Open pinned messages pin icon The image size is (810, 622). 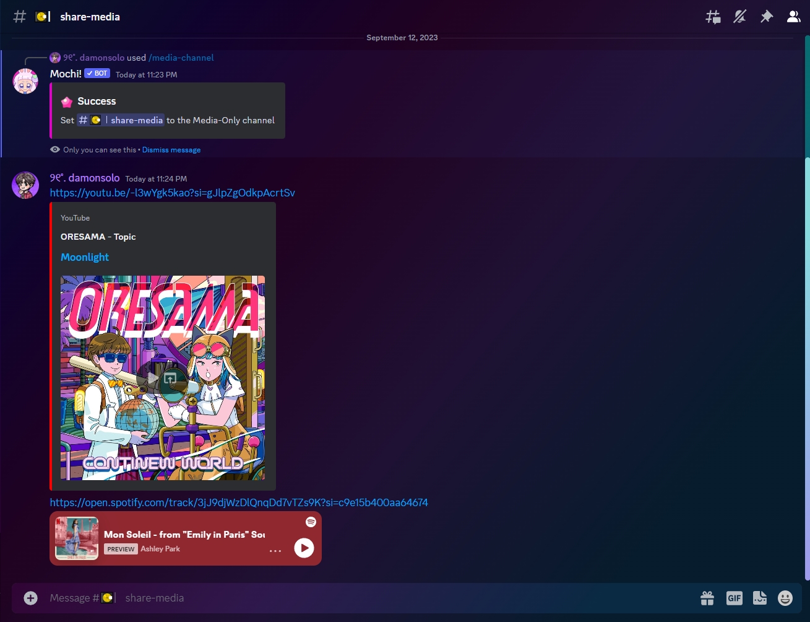766,17
